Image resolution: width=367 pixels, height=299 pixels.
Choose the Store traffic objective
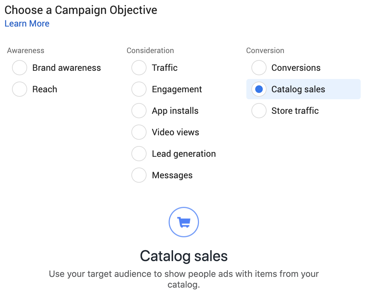259,111
